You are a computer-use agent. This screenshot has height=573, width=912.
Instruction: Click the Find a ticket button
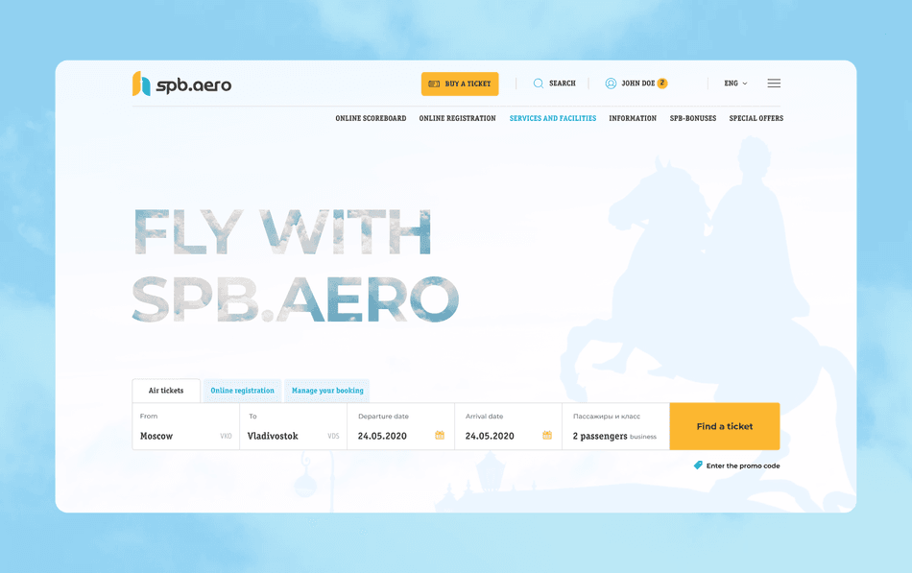725,426
